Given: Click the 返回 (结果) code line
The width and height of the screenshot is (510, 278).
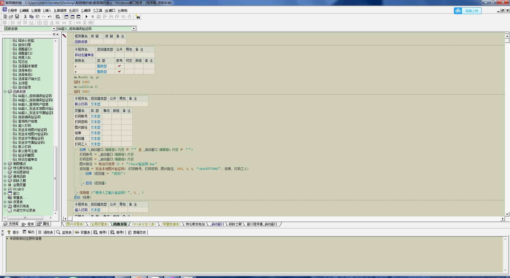Looking at the screenshot, I should click(x=82, y=197).
